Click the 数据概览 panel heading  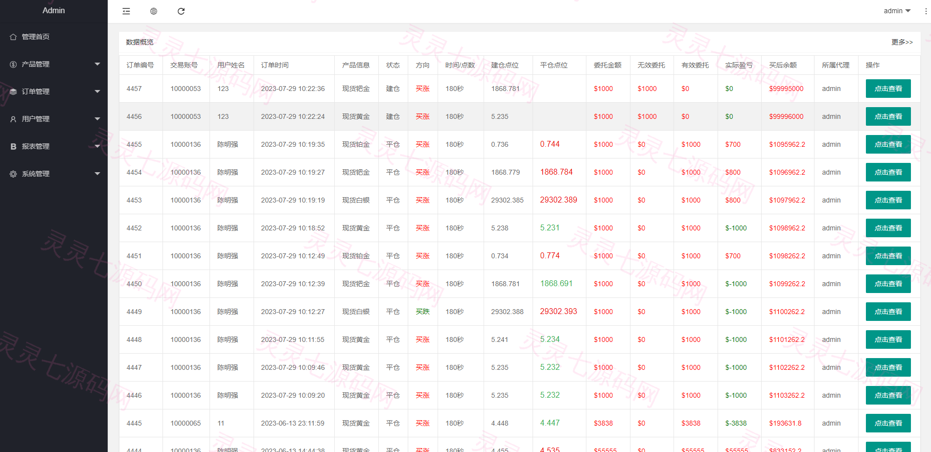click(x=140, y=42)
